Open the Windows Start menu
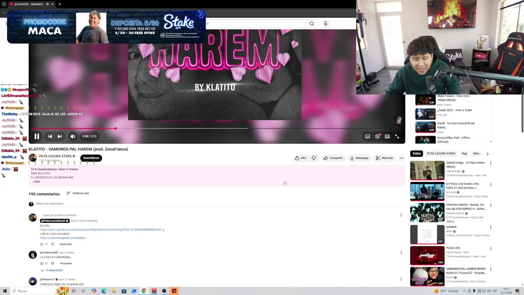524x295 pixels. [x=4, y=291]
